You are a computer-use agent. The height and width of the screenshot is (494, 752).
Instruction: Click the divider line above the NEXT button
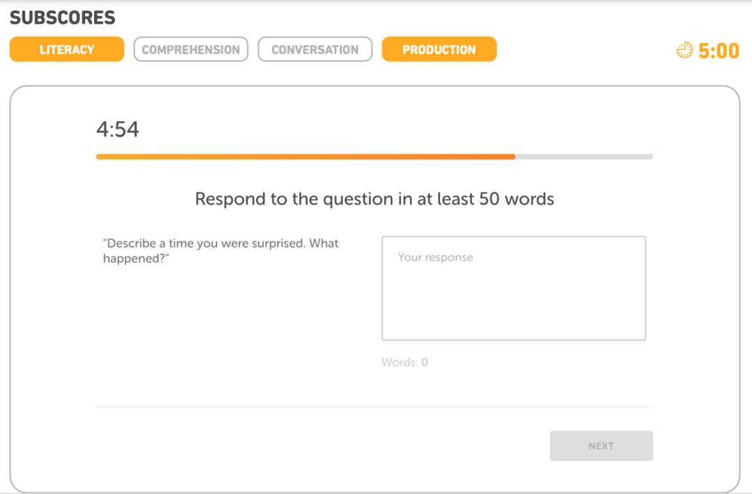coord(375,406)
